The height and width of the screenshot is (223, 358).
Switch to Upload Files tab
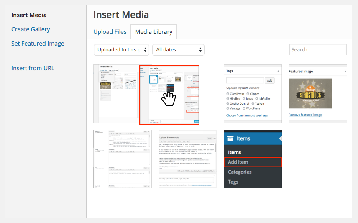(110, 32)
